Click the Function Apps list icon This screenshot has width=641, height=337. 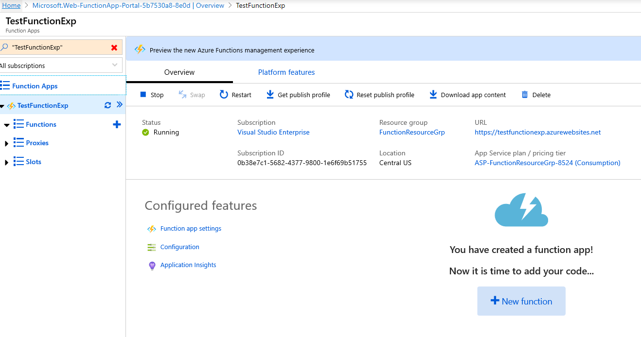pyautogui.click(x=5, y=86)
